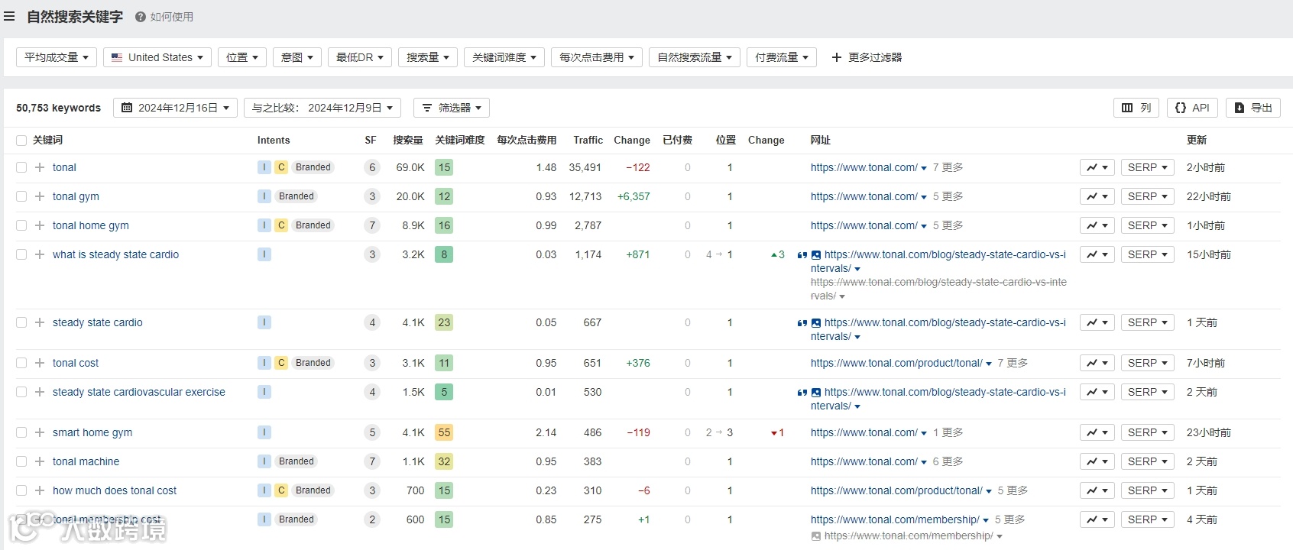Open the 列 columns button
The height and width of the screenshot is (550, 1293).
click(x=1136, y=108)
